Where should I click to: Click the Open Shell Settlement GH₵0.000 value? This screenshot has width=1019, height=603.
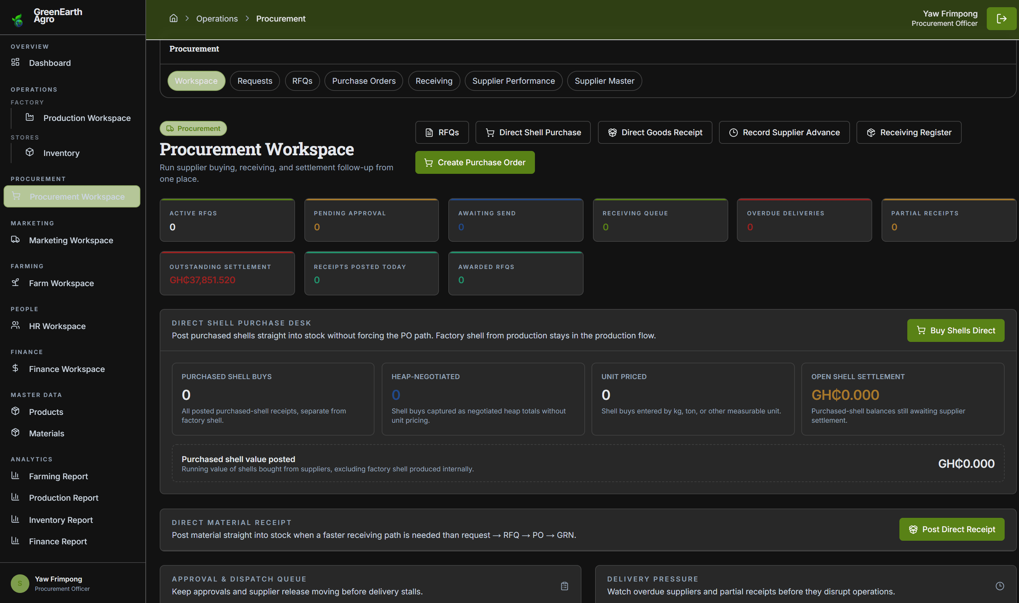pos(845,395)
